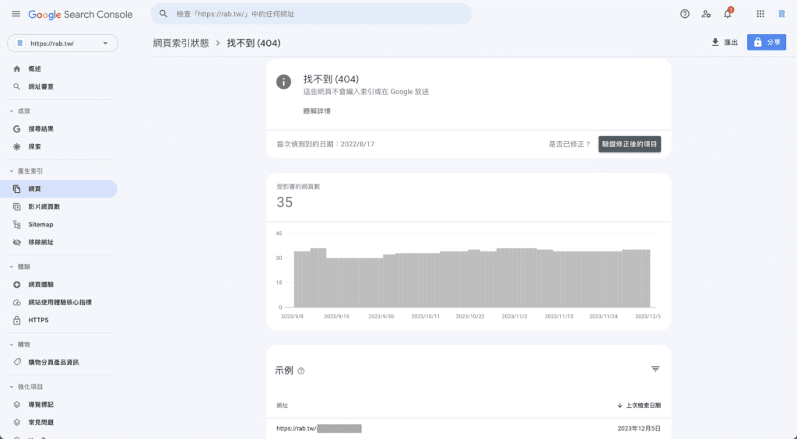The image size is (797, 439).
Task: Open the Google apps grid
Action: [760, 14]
